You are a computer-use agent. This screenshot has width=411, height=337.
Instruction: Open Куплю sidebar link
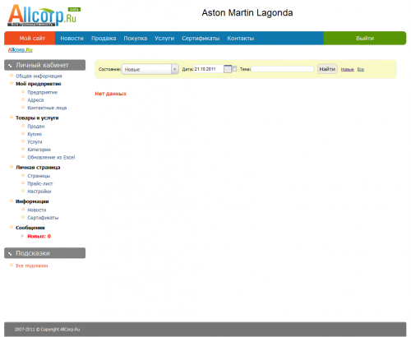pos(35,134)
